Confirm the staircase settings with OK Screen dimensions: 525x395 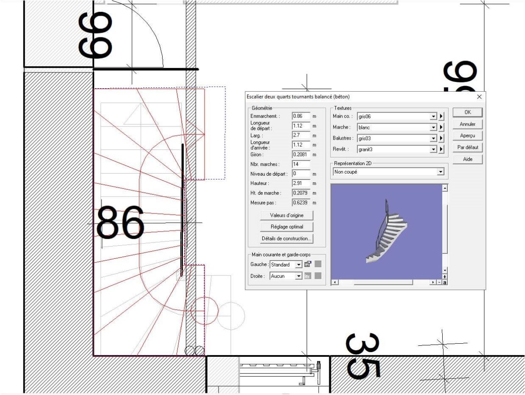point(468,112)
